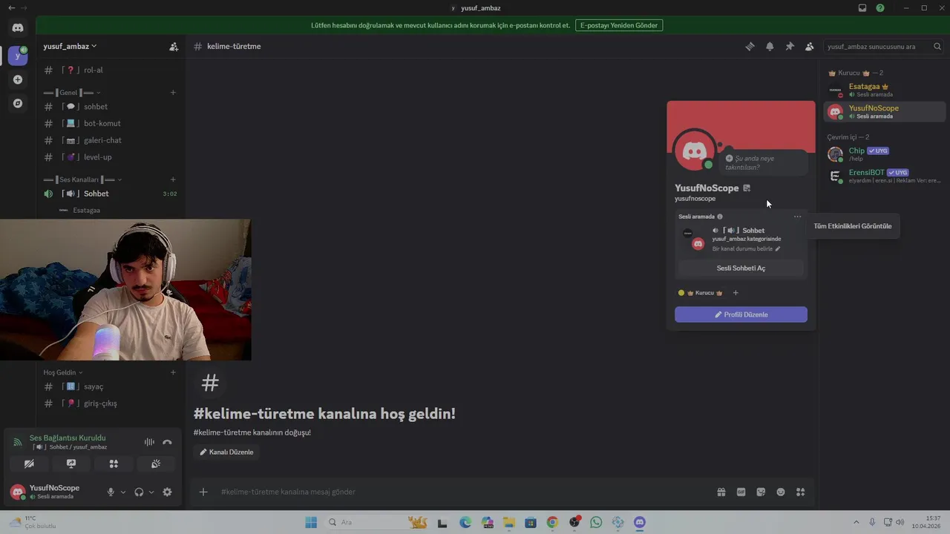950x534 pixels.
Task: Click the note icon next to YusufNoScope name
Action: (747, 188)
